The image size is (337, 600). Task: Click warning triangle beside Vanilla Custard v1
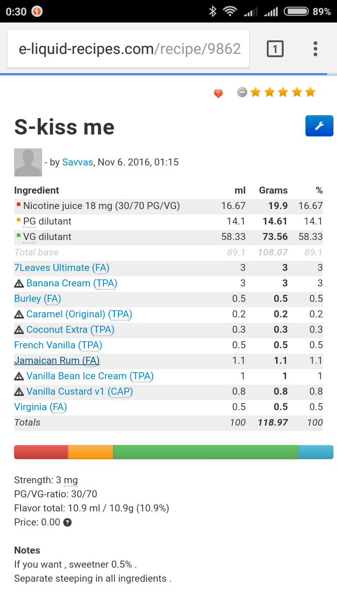(x=19, y=391)
